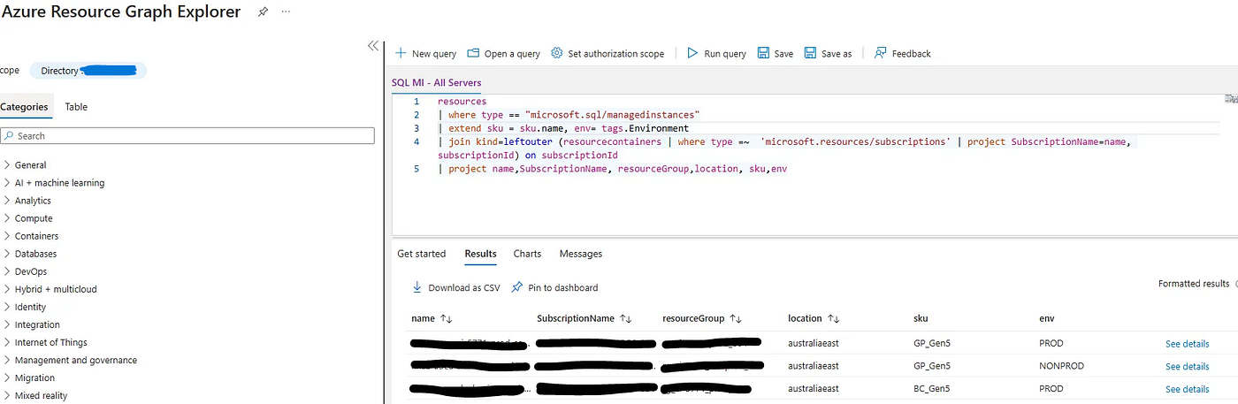
Task: Click the Pin to dashboard pin icon
Action: [x=517, y=287]
